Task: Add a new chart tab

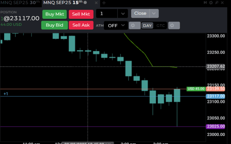Action: (104, 3)
